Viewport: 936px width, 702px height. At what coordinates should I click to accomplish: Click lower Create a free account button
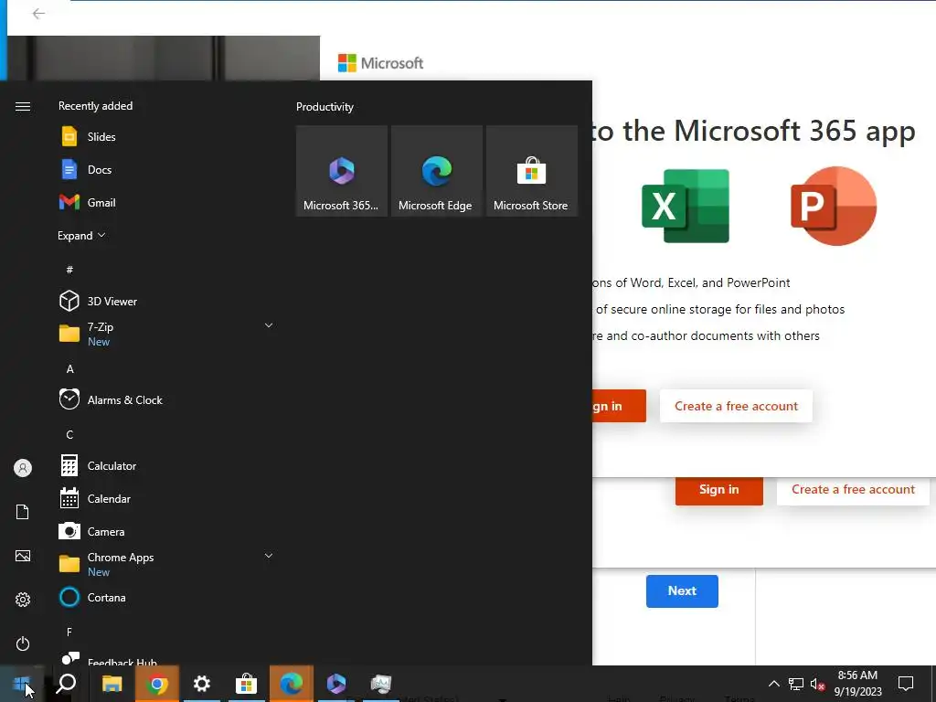pos(853,490)
